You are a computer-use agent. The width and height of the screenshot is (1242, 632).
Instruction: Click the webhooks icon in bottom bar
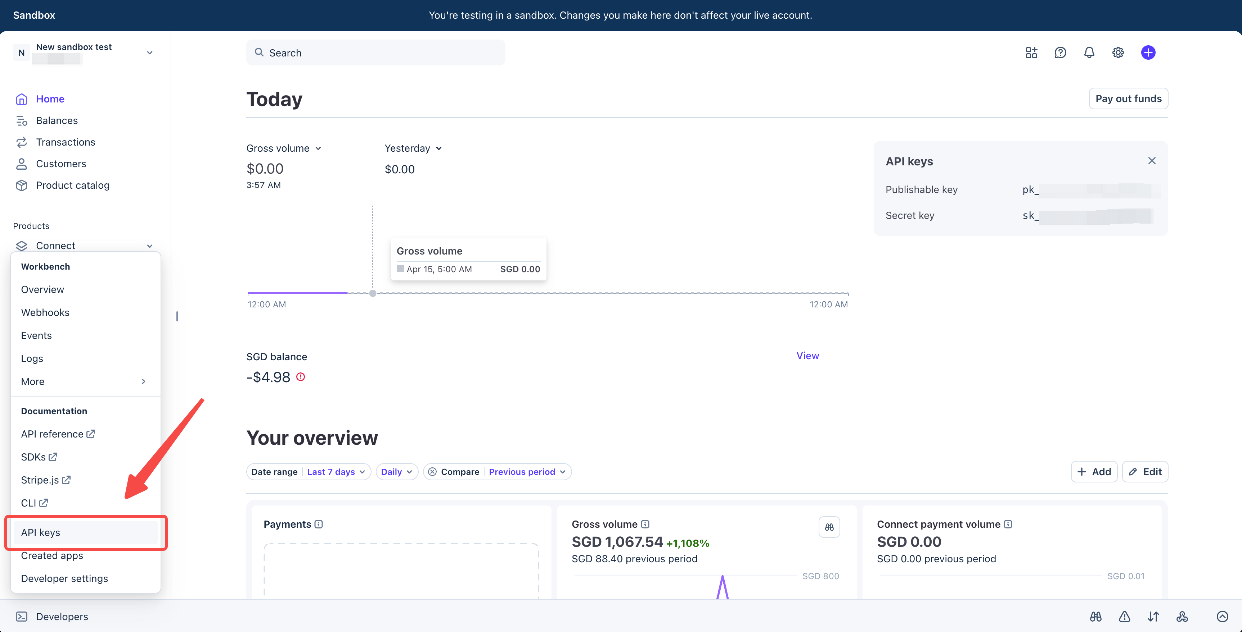pos(1182,617)
